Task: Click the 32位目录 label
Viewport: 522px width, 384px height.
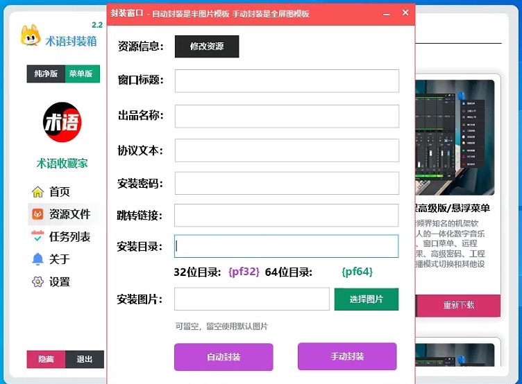Action: pos(197,272)
